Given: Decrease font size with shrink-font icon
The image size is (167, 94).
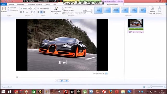Looking at the screenshot, I should pyautogui.click(x=34, y=12).
